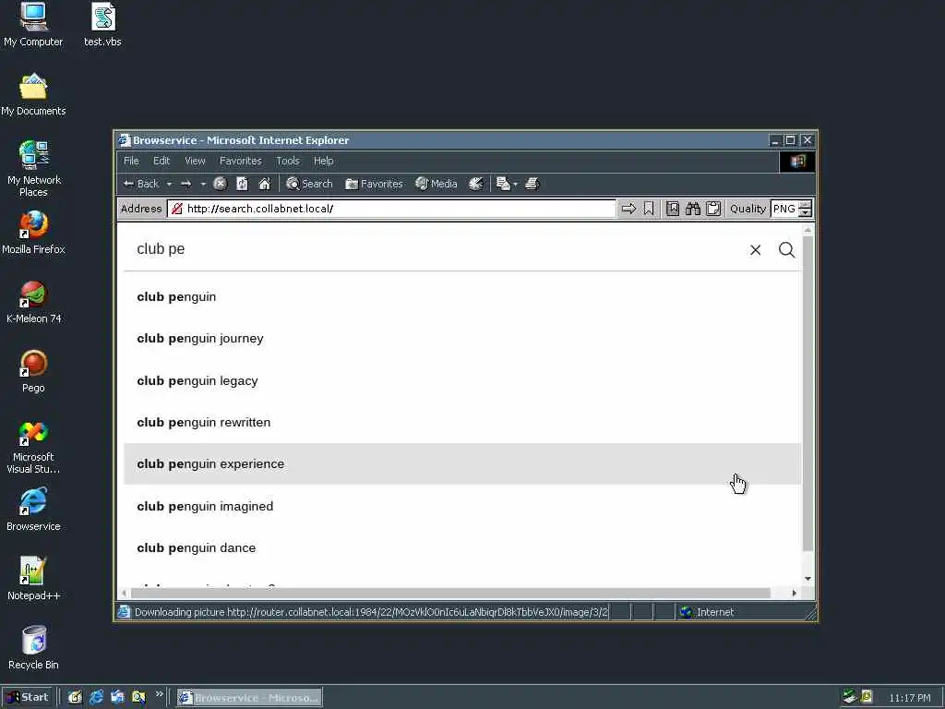Viewport: 945px width, 709px height.
Task: Open the Help menu
Action: coord(323,161)
